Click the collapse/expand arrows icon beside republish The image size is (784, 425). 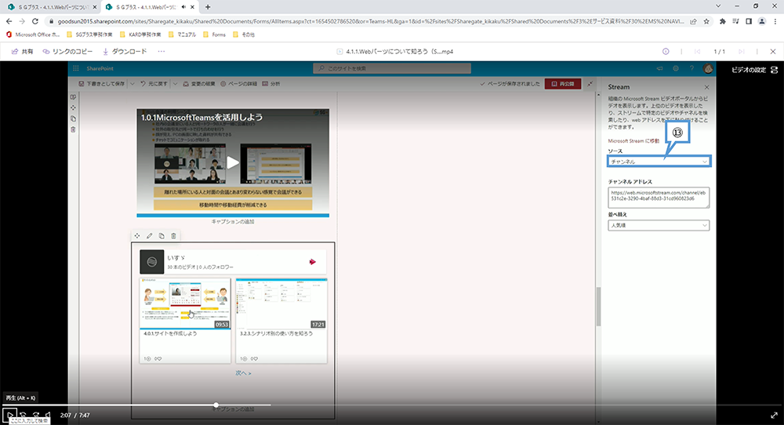click(x=590, y=83)
